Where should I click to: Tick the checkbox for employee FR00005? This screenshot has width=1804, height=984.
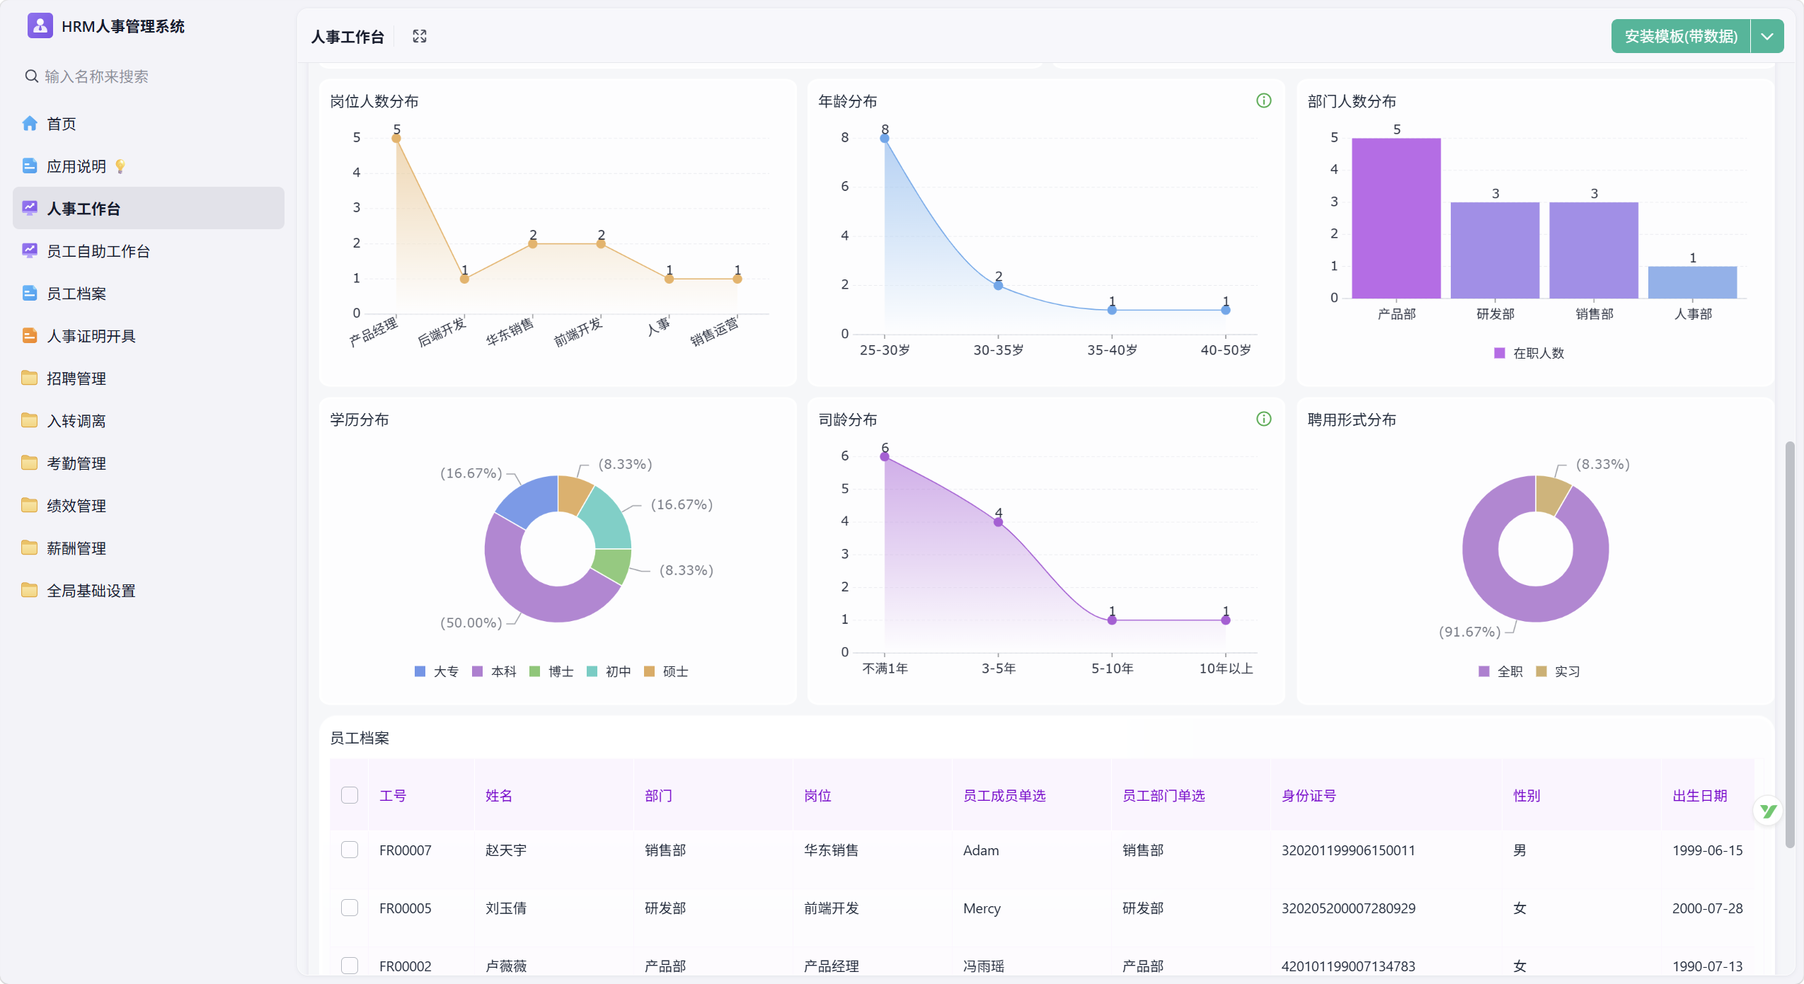coord(350,908)
